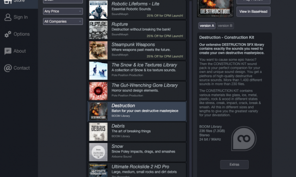Click 'Horror sound design elements.' subtitle
The width and height of the screenshot is (296, 177).
point(135,90)
